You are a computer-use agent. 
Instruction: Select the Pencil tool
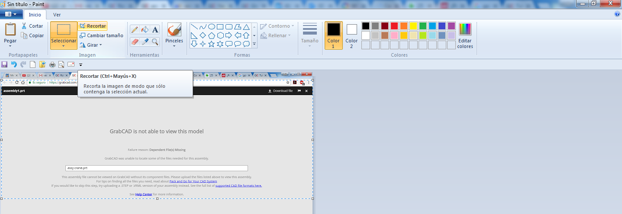click(135, 29)
